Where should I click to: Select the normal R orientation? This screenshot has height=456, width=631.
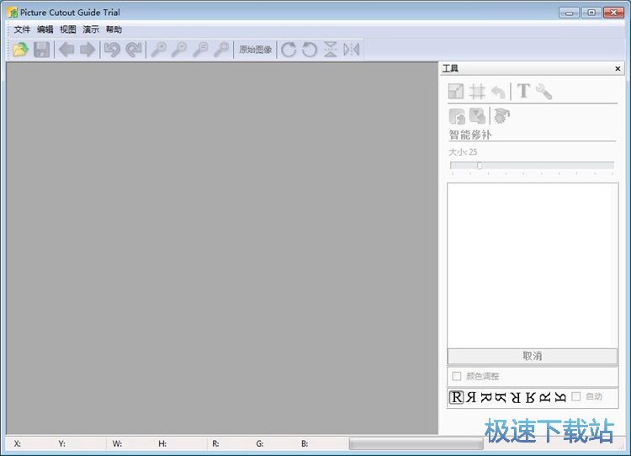[x=456, y=397]
